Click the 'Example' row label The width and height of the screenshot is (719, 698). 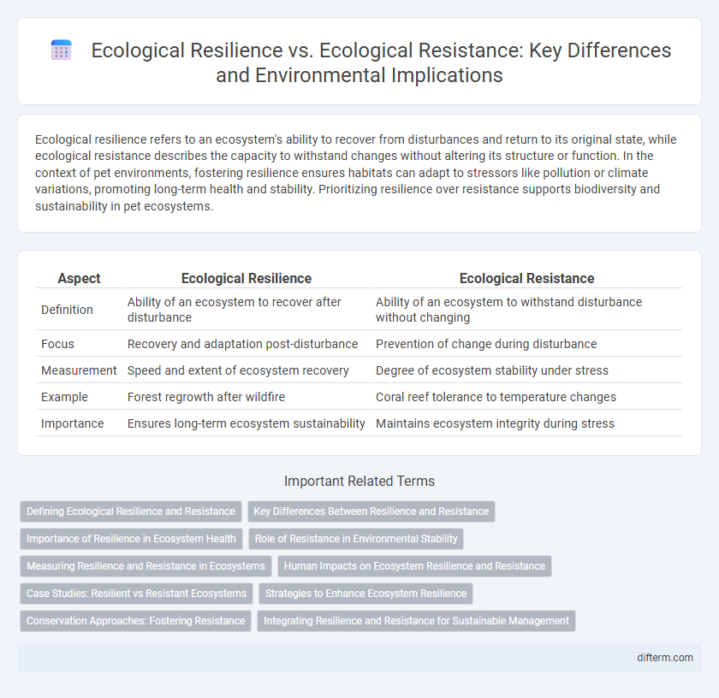coord(64,397)
